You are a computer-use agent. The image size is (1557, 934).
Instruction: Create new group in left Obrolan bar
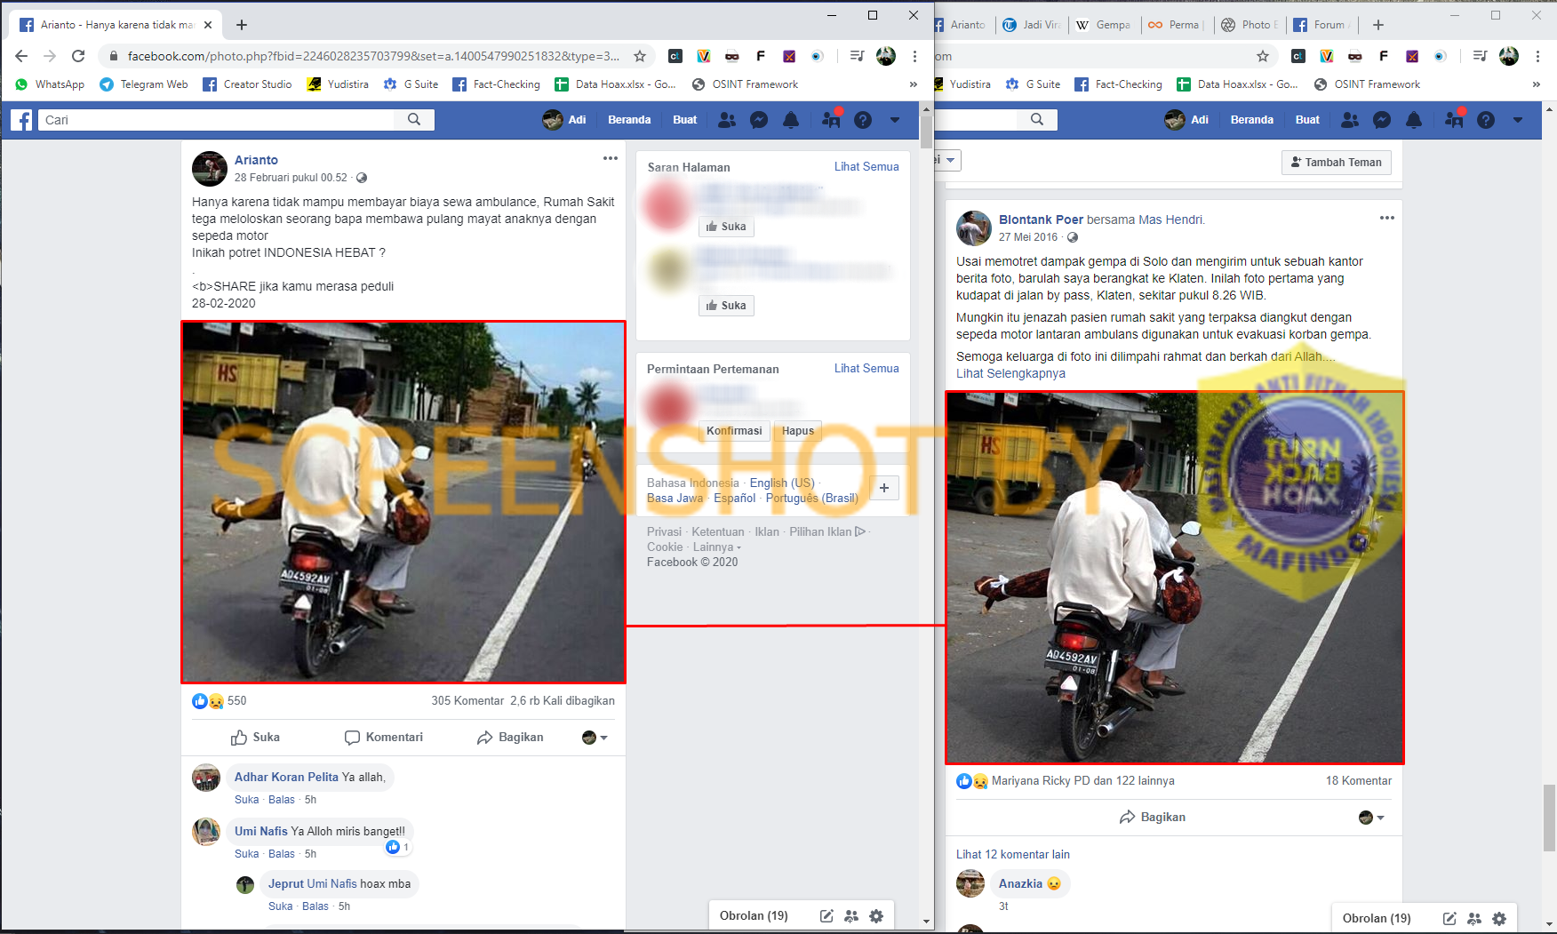pos(851,916)
